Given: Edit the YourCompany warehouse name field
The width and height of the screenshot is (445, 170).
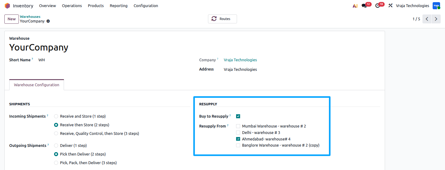Looking at the screenshot, I should 39,47.
